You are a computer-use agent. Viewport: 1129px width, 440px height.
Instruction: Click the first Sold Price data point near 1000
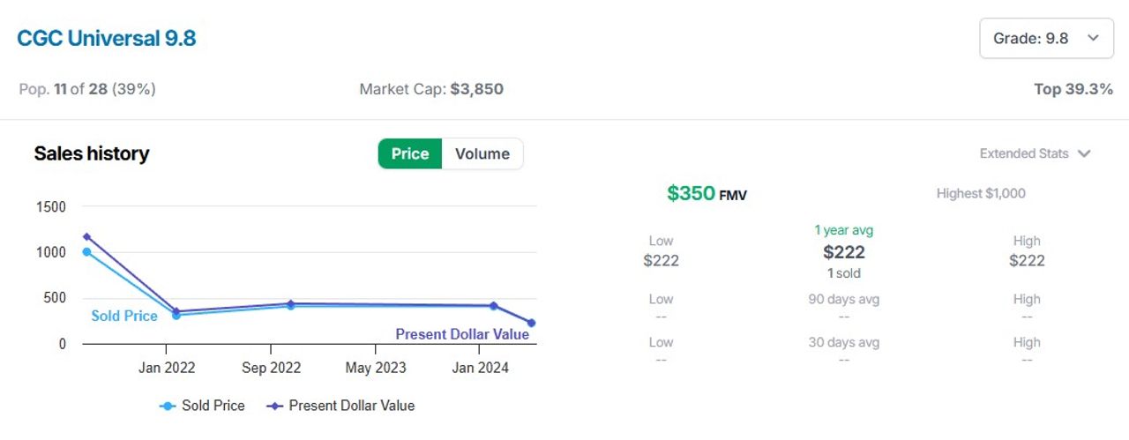click(x=86, y=252)
